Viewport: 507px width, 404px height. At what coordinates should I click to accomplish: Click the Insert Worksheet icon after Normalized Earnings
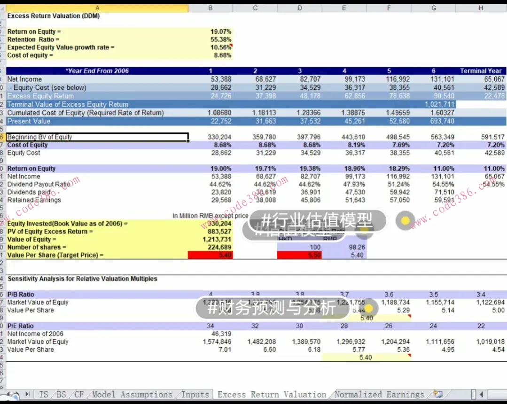438,394
